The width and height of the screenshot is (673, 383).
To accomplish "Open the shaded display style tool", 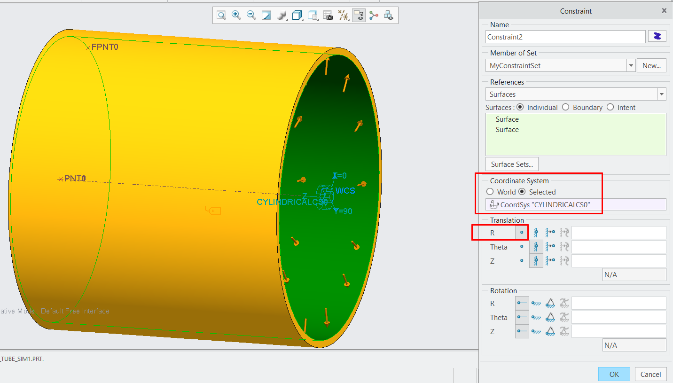I will 281,15.
